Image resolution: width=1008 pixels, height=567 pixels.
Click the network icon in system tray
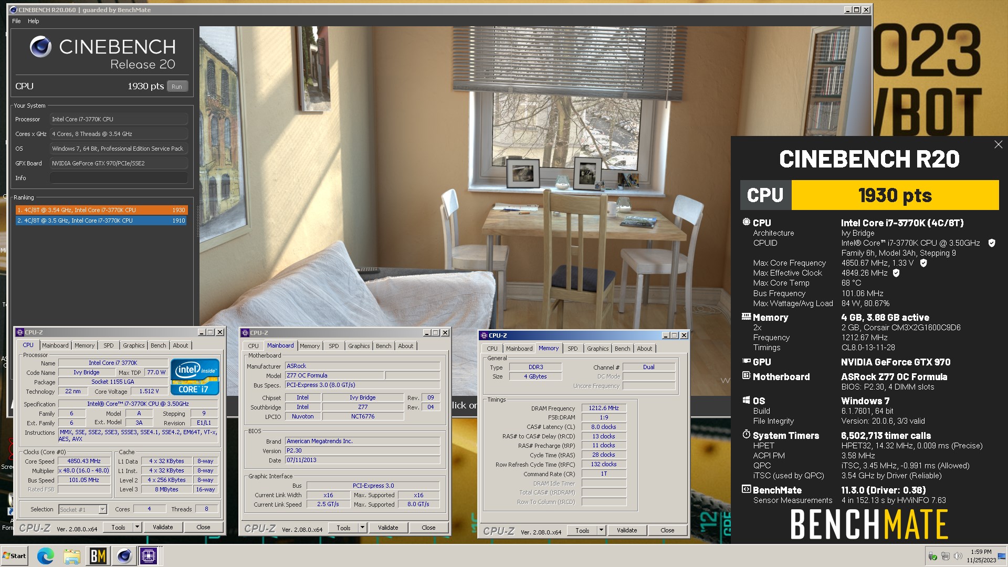tap(945, 556)
